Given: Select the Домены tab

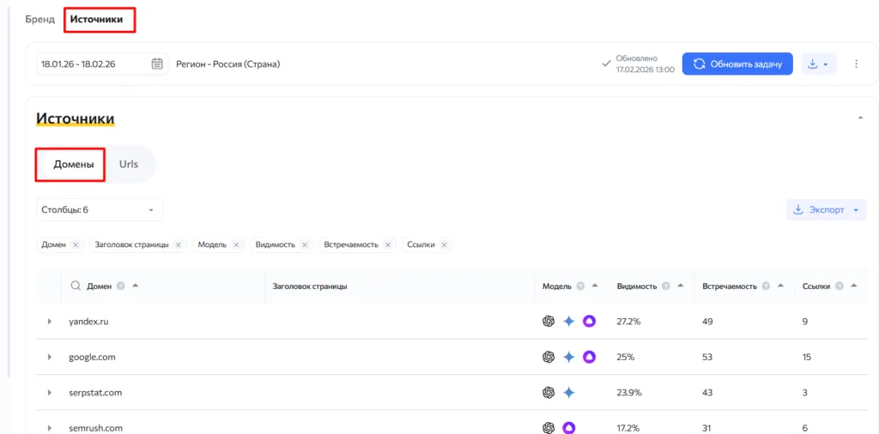Looking at the screenshot, I should click(x=74, y=165).
